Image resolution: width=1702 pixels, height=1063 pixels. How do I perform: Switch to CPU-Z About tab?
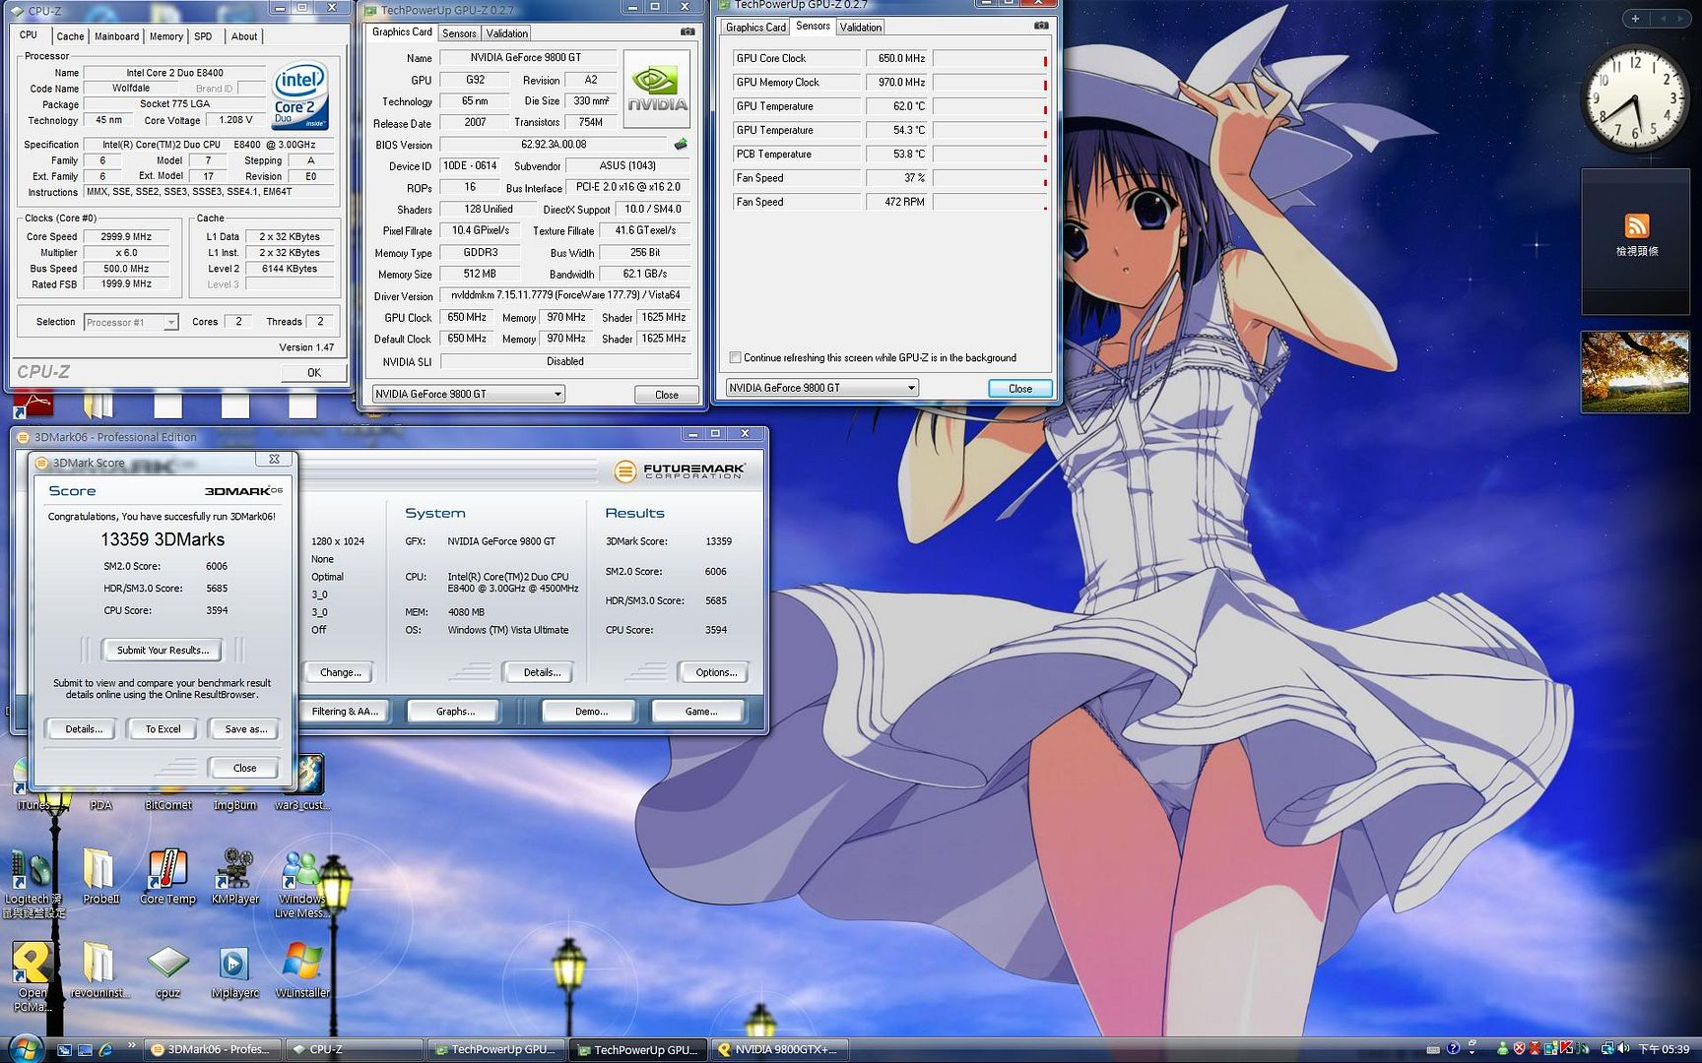click(244, 36)
